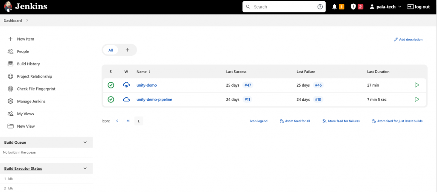Open Manage Jenkins from the sidebar
Image resolution: width=437 pixels, height=192 pixels.
(31, 102)
